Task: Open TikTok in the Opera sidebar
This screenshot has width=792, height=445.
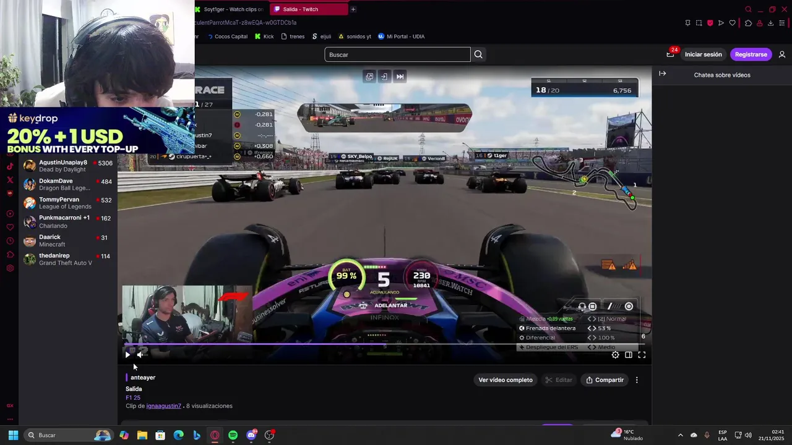Action: point(10,166)
